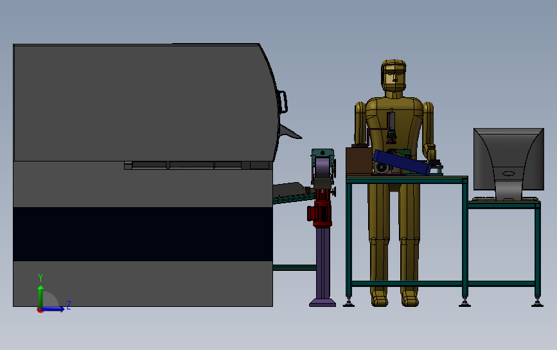Select the slotted window strip on the machine

pyautogui.click(x=199, y=165)
